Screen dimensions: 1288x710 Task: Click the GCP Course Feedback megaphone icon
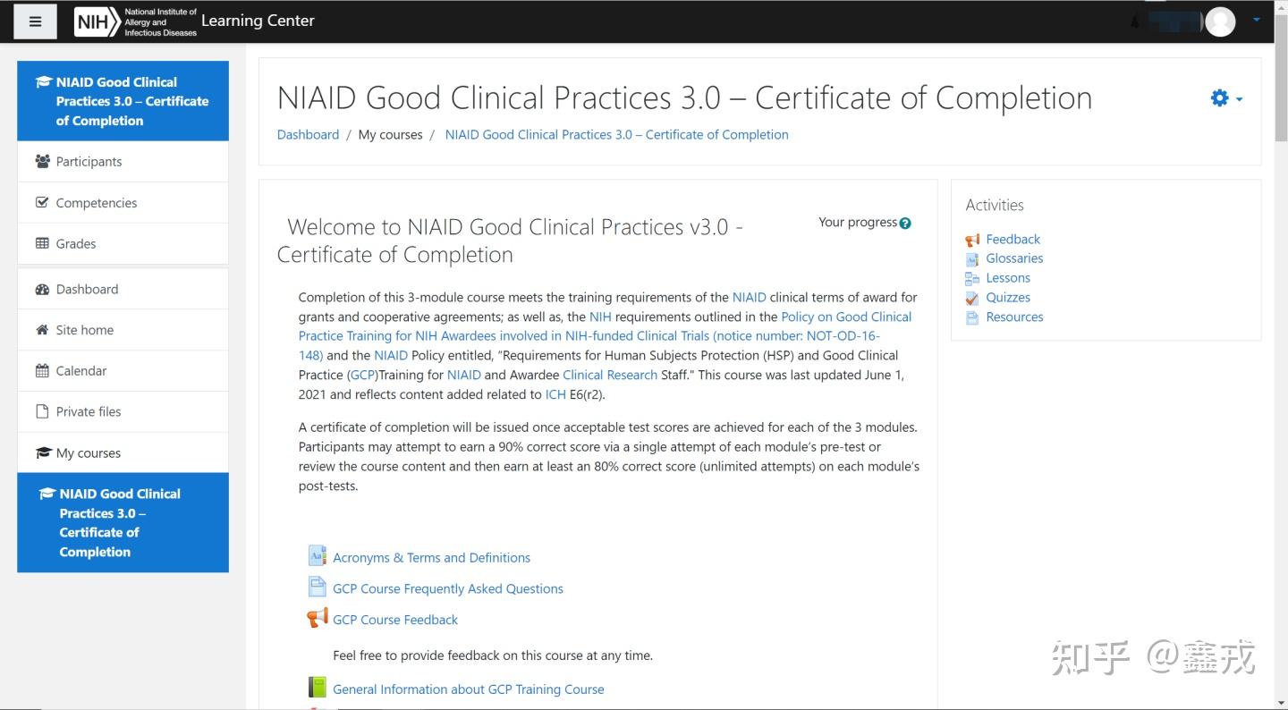pyautogui.click(x=318, y=617)
